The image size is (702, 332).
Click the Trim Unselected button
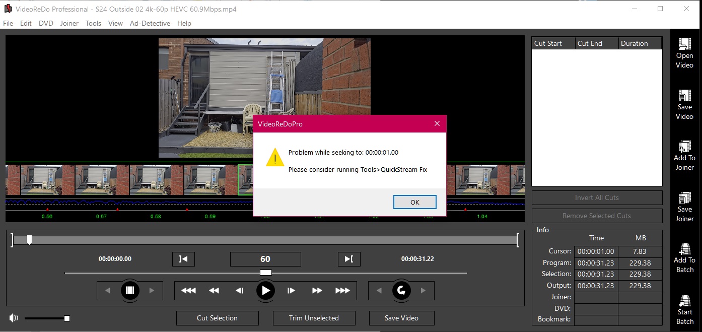314,318
